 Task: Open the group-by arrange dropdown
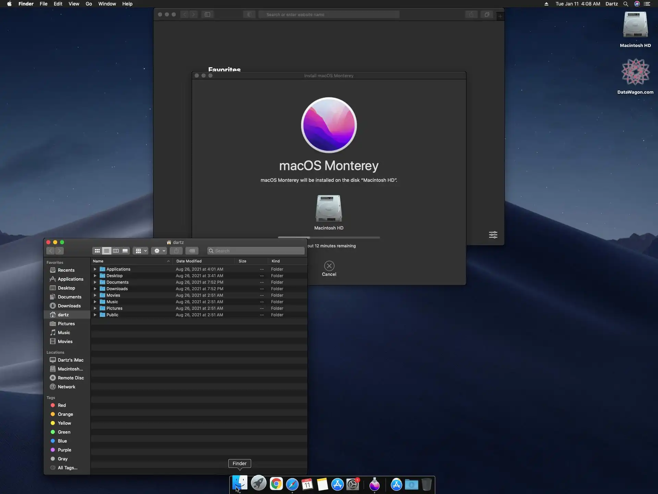(x=141, y=251)
